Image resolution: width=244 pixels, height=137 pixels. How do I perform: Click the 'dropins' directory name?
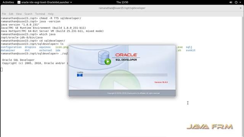[x=30, y=47]
